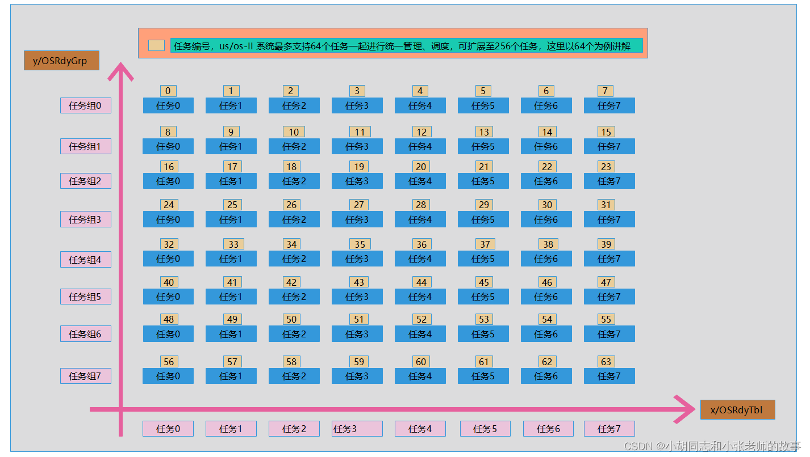Select the blue 任务2 box under number 18
The width and height of the screenshot is (810, 457).
294,181
